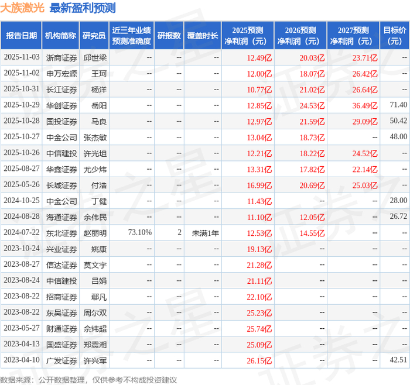This screenshot has height=385, width=410.
Task: Click target price 28.00
Action: 398,201
